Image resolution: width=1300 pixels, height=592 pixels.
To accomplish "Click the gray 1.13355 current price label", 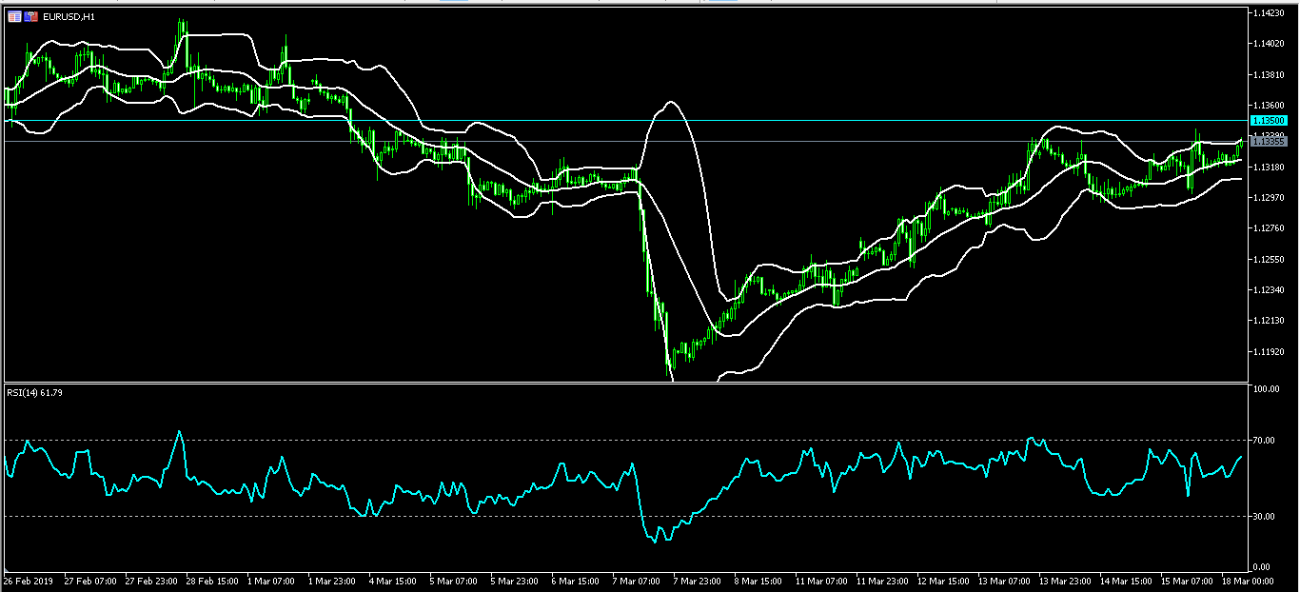I will pos(1269,141).
